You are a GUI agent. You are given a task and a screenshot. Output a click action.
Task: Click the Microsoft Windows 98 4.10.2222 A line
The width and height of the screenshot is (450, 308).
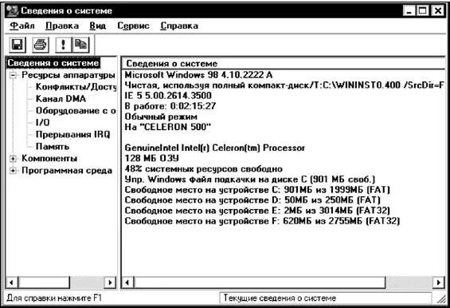198,75
